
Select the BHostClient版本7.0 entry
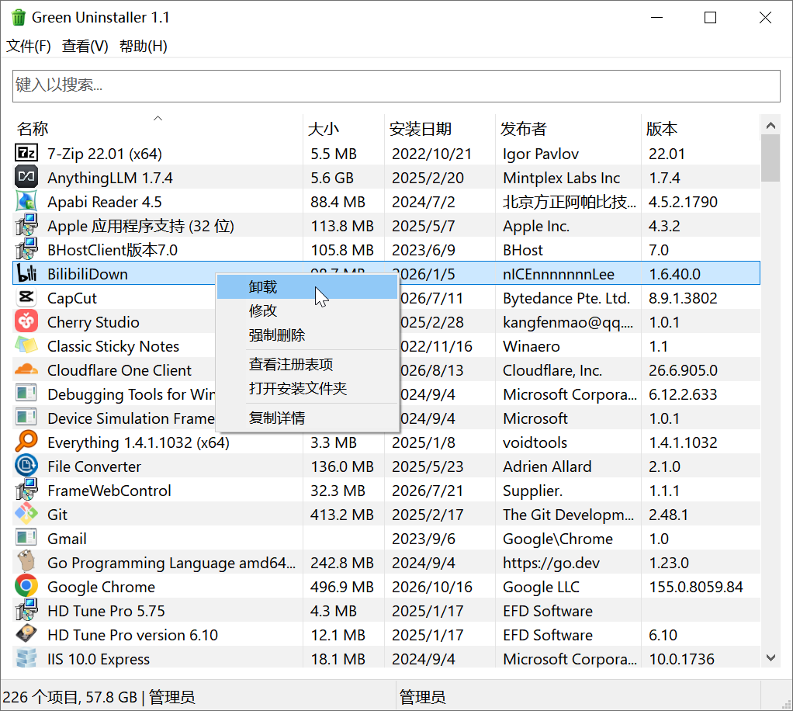386,249
